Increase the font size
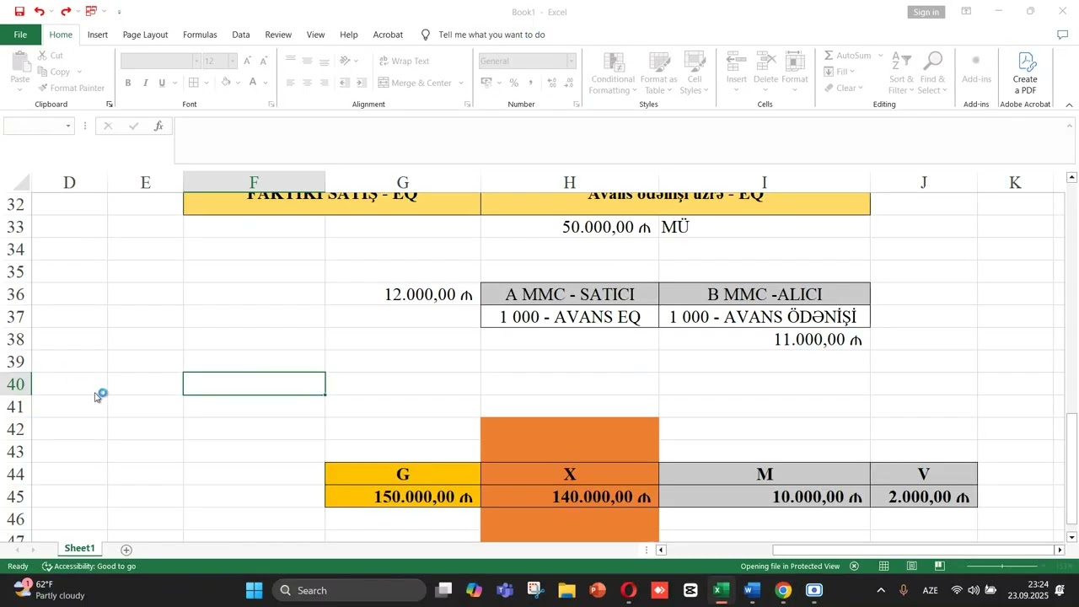This screenshot has width=1079, height=607. click(x=247, y=61)
